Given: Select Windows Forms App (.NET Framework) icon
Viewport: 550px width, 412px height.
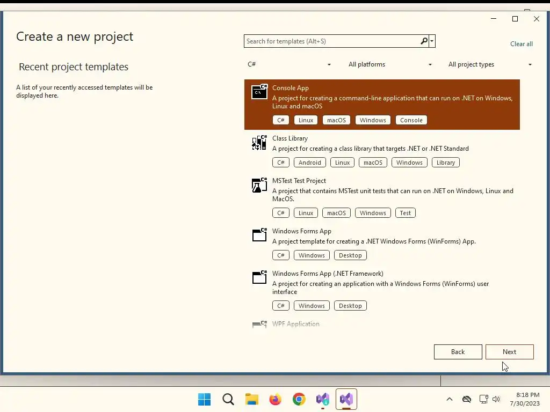Looking at the screenshot, I should (259, 277).
